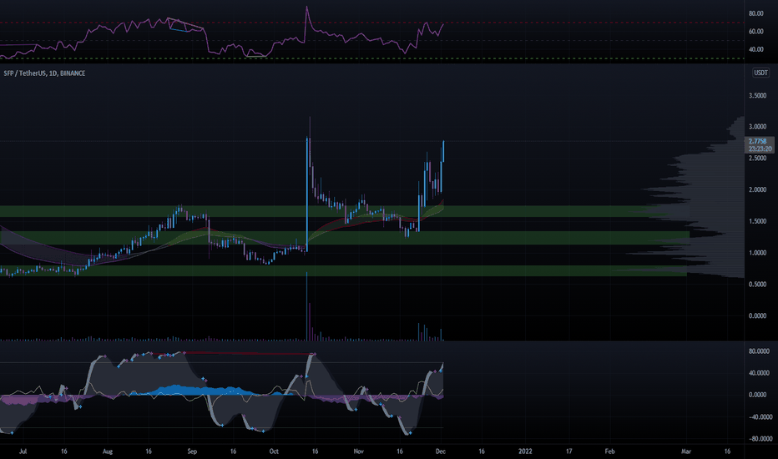Image resolution: width=778 pixels, height=459 pixels.
Task: Select the blue trendline on RSI indicator
Action: [x=179, y=30]
